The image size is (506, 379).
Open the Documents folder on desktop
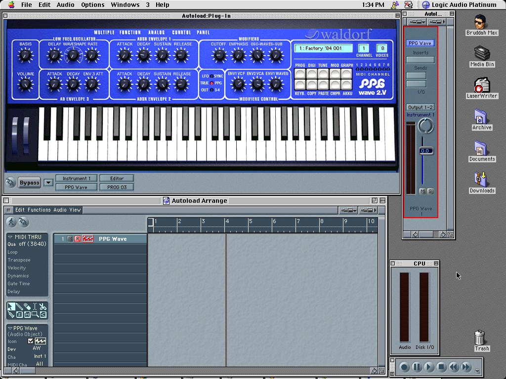pyautogui.click(x=482, y=152)
